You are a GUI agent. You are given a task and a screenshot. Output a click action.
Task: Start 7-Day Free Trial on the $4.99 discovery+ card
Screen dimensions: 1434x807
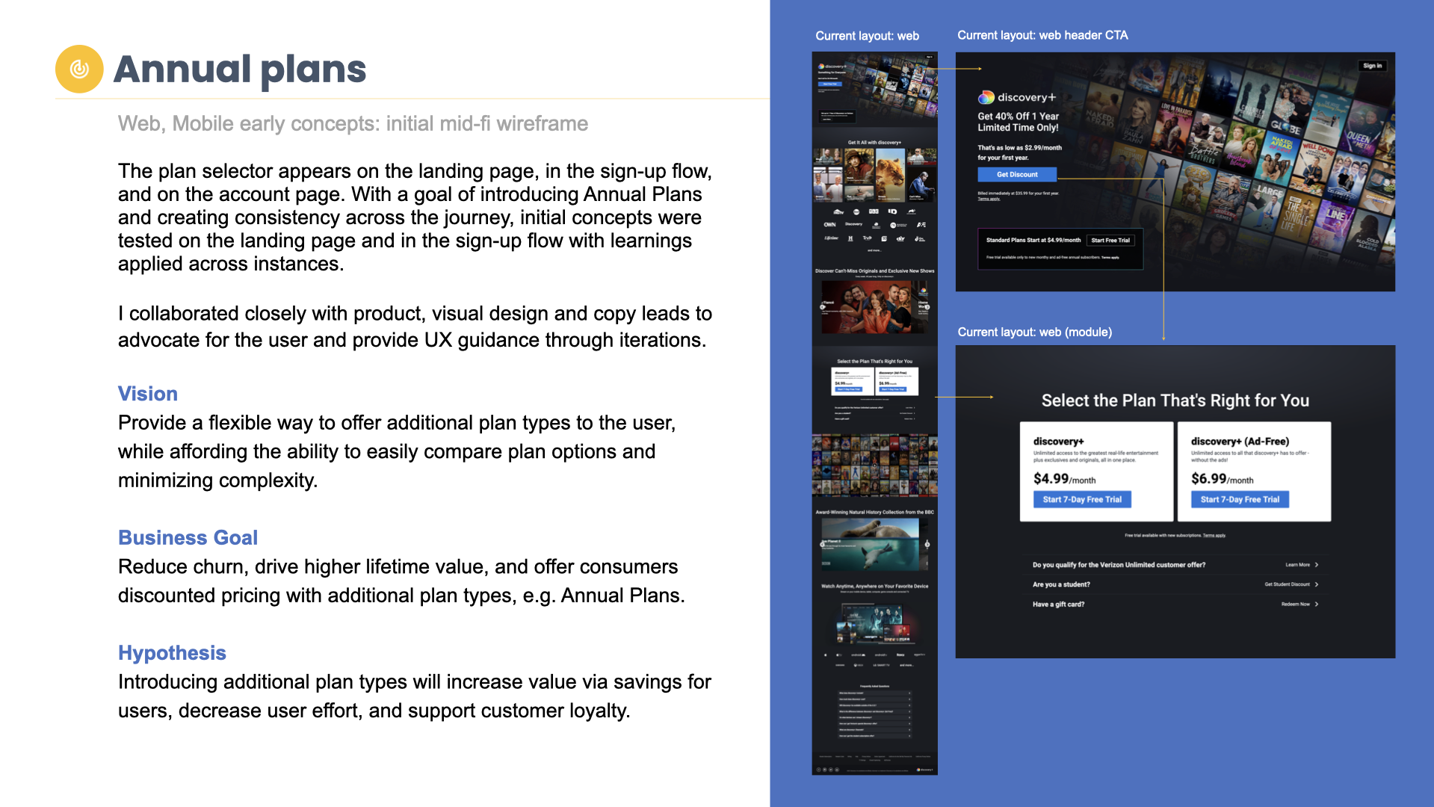(1082, 499)
